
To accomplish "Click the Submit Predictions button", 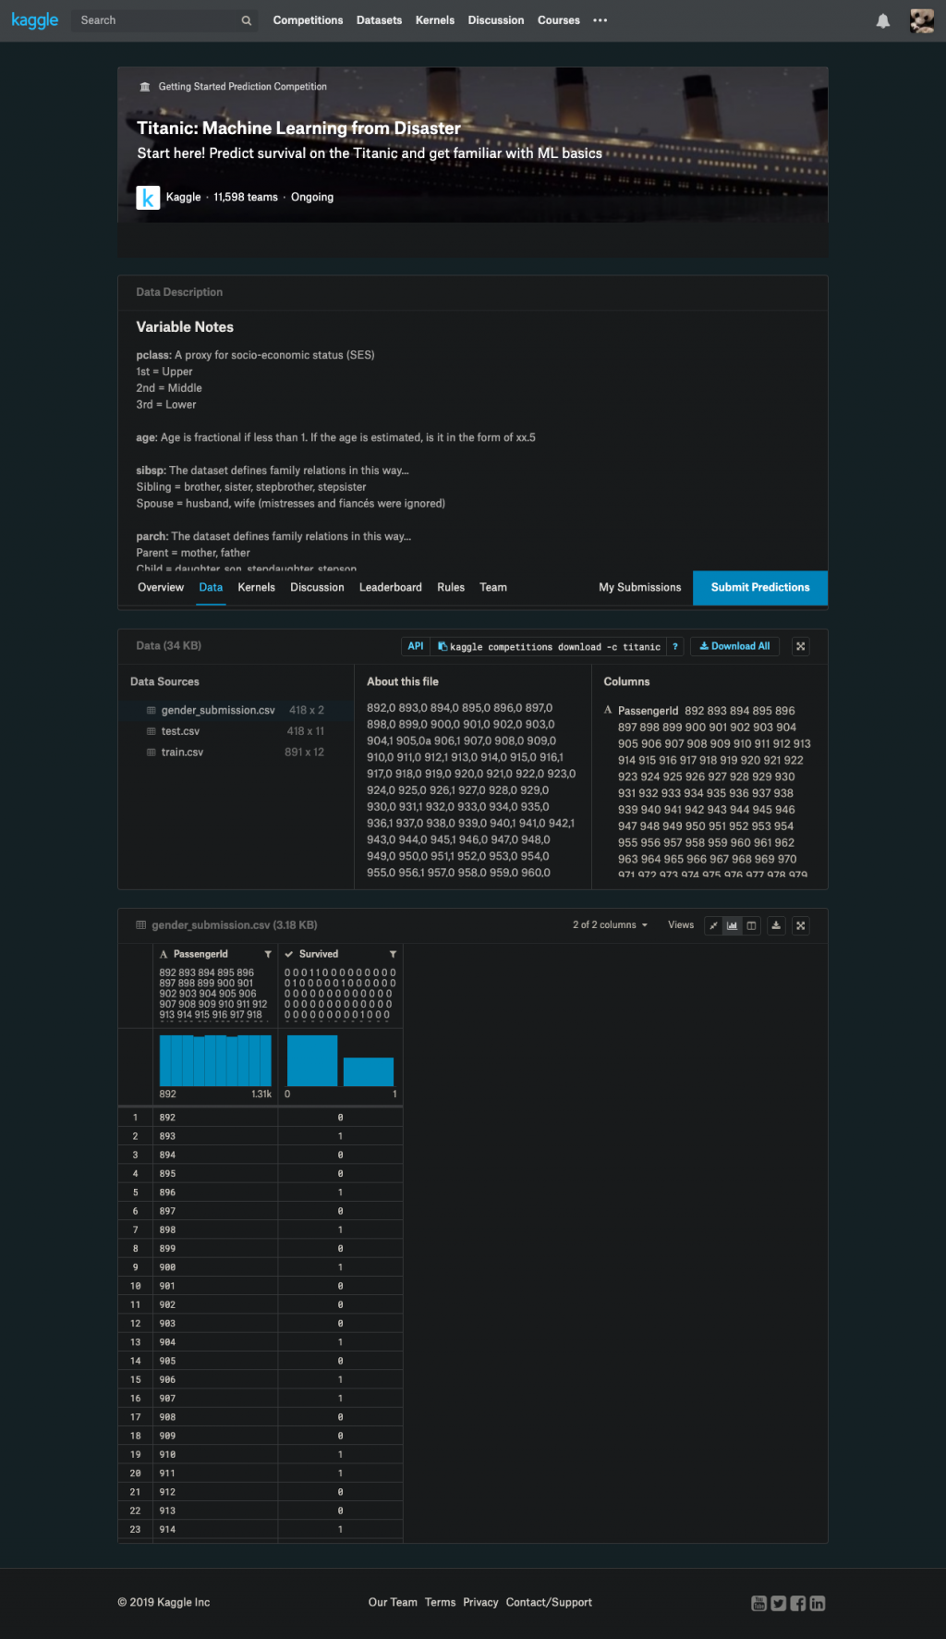I will pos(760,588).
